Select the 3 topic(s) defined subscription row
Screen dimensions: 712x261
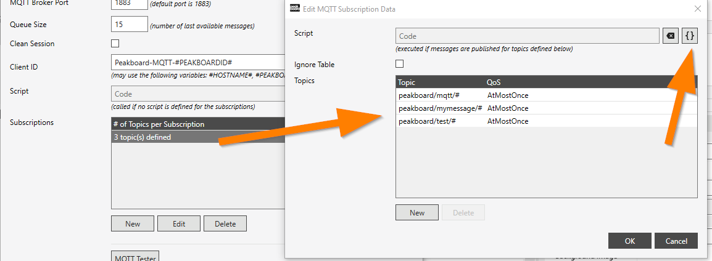point(198,137)
